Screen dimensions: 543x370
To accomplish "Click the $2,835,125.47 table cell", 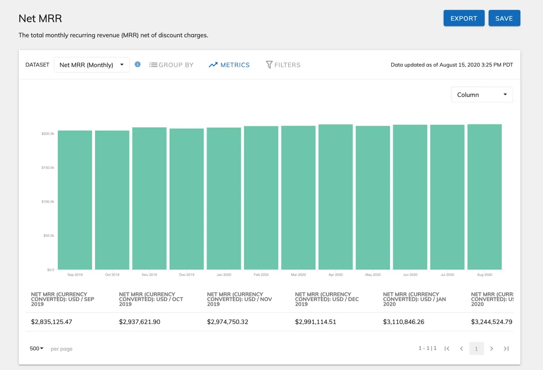I will tap(51, 322).
